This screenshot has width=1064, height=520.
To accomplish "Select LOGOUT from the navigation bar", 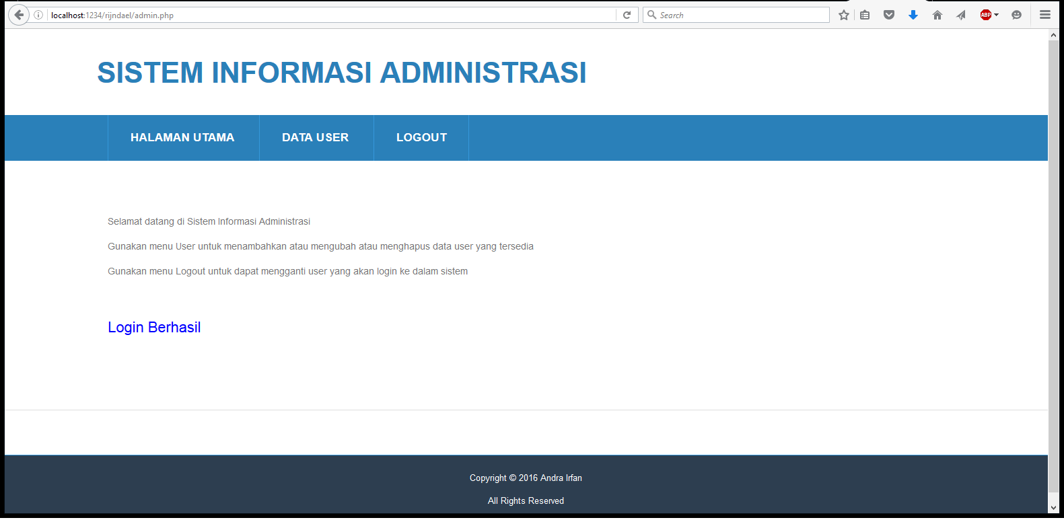I will (421, 137).
